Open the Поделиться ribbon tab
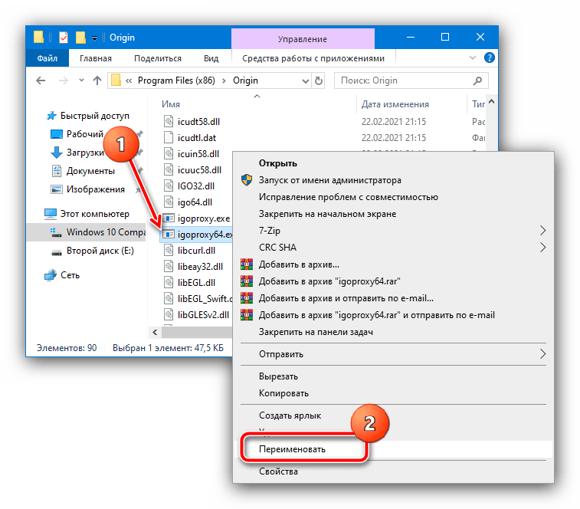Screen dimensions: 580x509 [x=158, y=58]
